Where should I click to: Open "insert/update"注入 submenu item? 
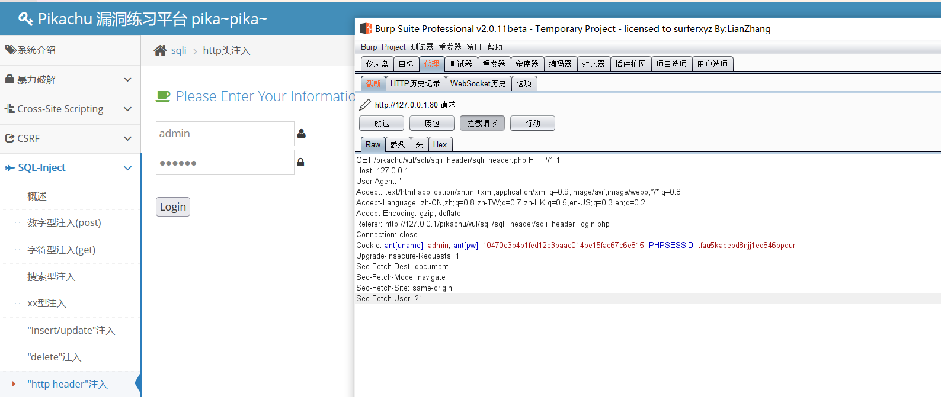click(x=71, y=330)
